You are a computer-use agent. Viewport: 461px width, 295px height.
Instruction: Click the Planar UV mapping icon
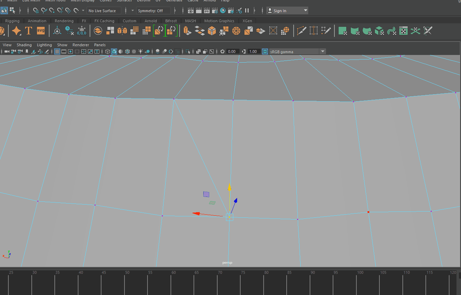coord(343,31)
